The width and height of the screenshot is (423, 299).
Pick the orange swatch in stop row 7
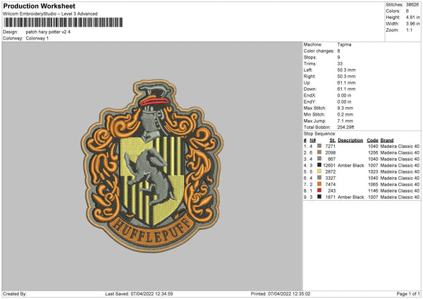[319, 184]
